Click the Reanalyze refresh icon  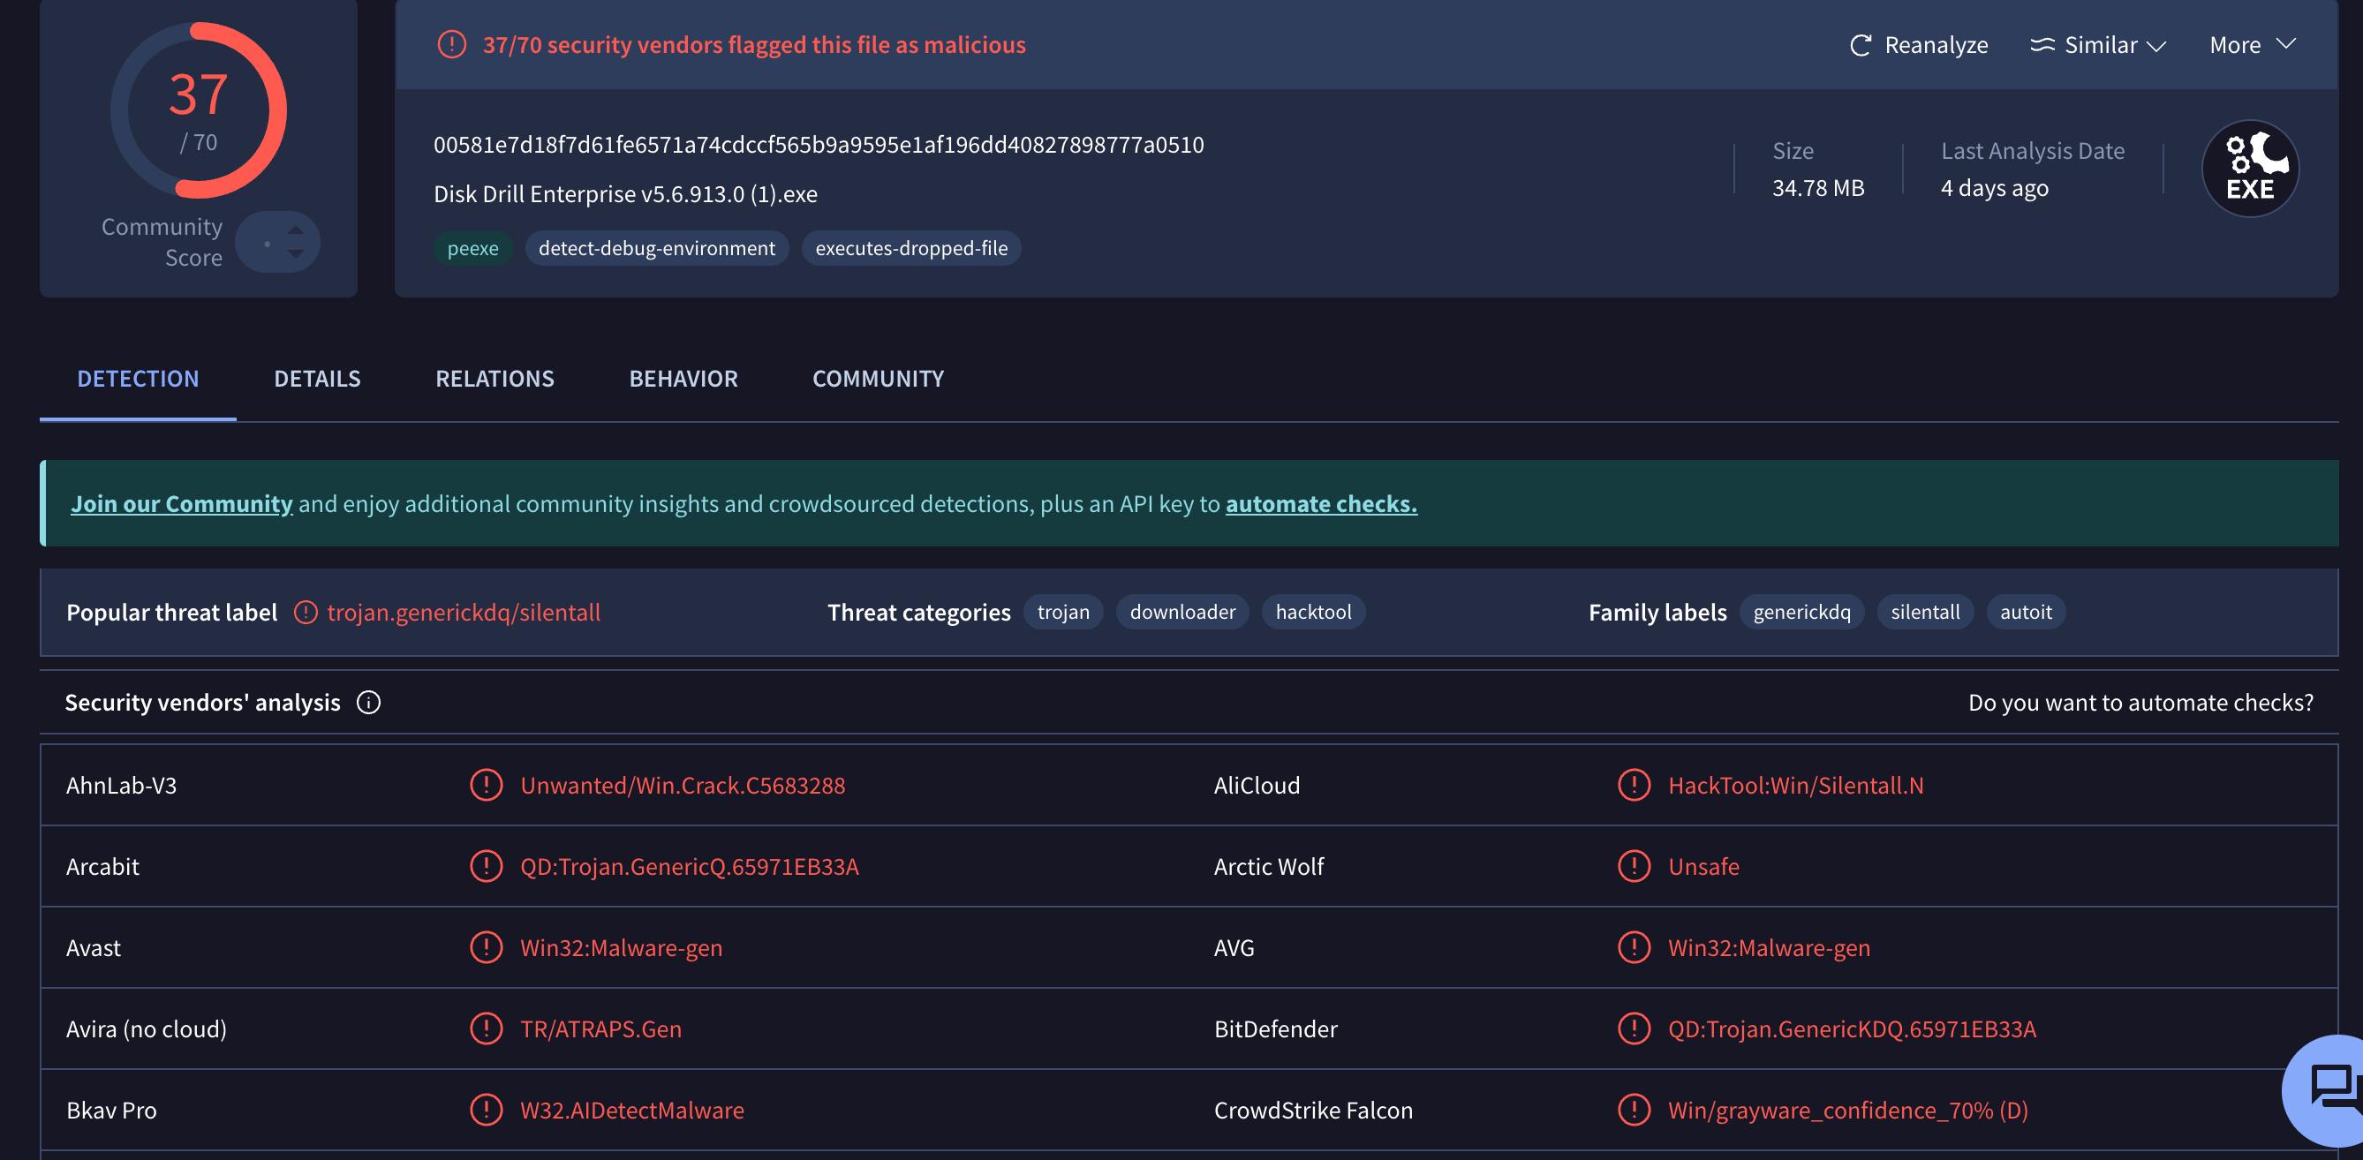pyautogui.click(x=1860, y=45)
